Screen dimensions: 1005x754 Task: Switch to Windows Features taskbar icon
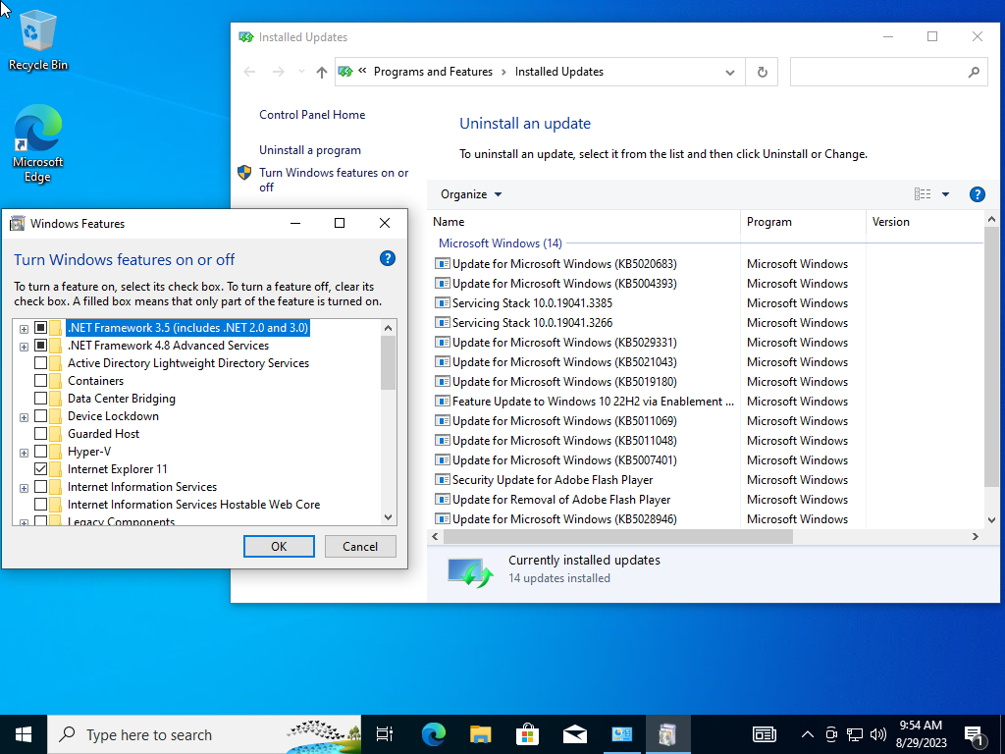click(x=667, y=734)
